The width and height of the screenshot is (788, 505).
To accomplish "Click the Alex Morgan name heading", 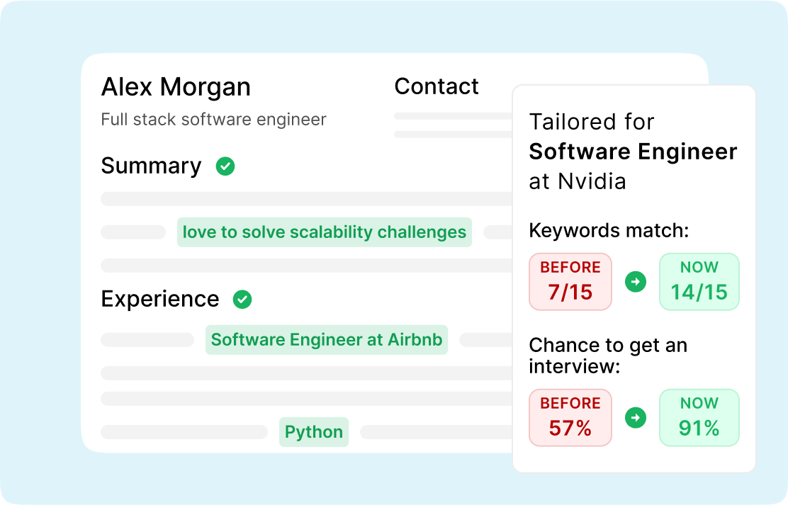I will click(x=176, y=87).
